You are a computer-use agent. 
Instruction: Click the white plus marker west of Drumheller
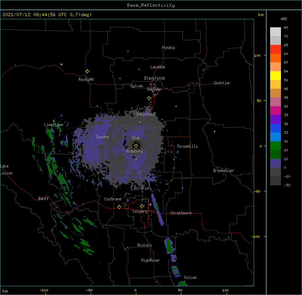point(214,131)
